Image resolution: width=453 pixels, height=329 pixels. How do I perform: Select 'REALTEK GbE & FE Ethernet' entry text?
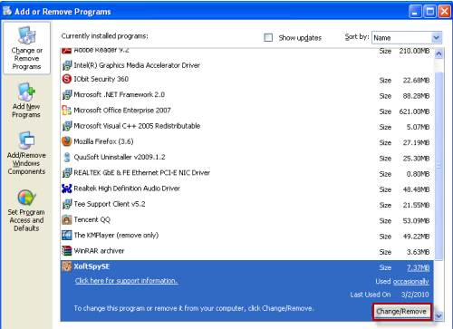pyautogui.click(x=142, y=173)
